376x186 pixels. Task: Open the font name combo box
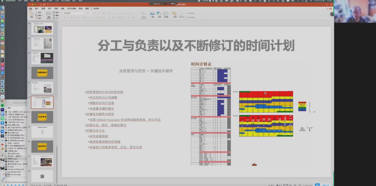(75, 13)
